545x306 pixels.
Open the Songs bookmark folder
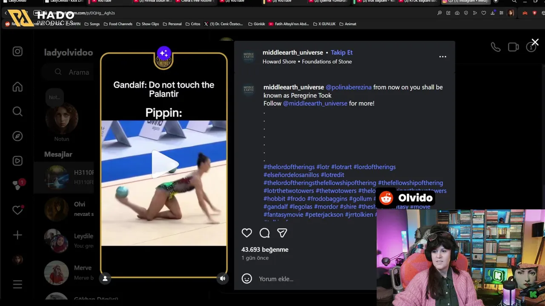click(x=92, y=24)
